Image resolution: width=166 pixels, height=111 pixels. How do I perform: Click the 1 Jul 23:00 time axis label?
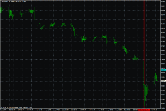[x=21, y=110]
